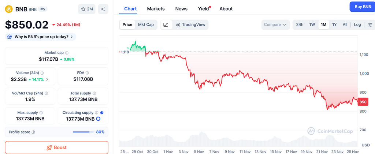Expand 'Why is BNB's price up today?'
Screen dimensions: 375x154
tap(41, 37)
